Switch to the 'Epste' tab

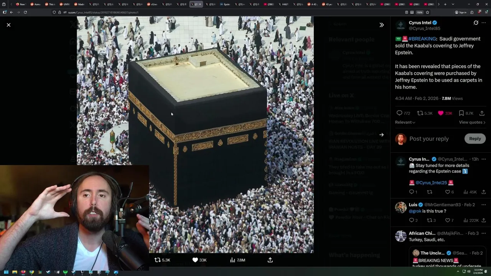point(225,4)
